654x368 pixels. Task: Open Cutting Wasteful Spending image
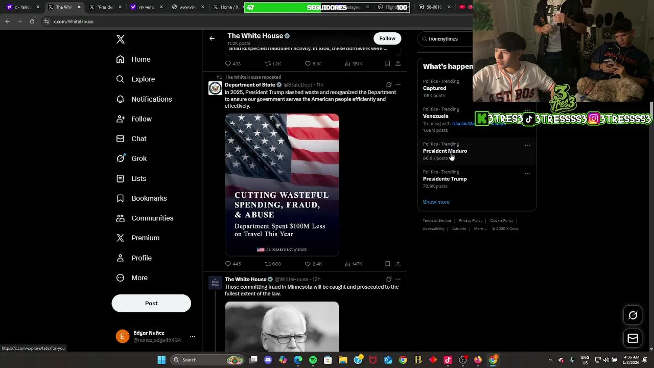(x=282, y=185)
